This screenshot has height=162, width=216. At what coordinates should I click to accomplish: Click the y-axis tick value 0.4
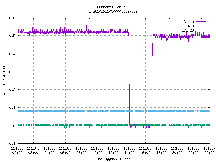click(x=12, y=54)
